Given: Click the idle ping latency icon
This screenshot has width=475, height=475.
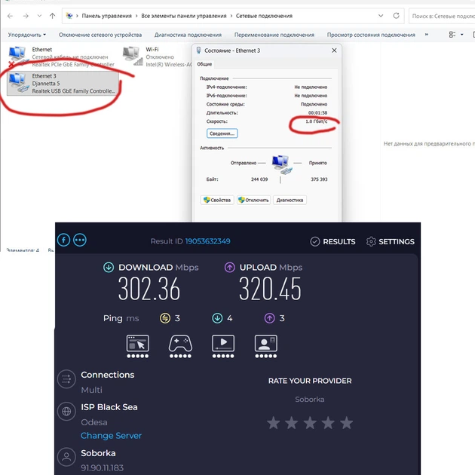Looking at the screenshot, I should click(x=165, y=318).
